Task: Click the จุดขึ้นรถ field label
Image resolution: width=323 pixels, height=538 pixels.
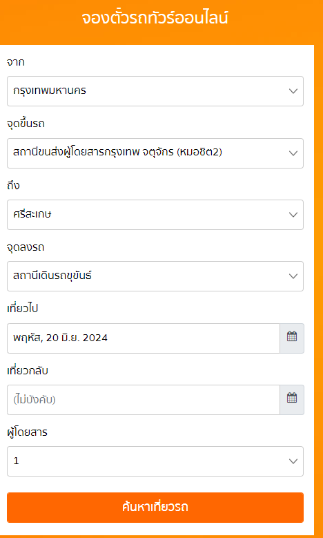Action: [26, 124]
